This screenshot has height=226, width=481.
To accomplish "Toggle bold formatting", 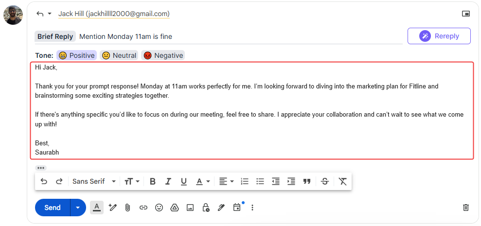I will point(153,181).
